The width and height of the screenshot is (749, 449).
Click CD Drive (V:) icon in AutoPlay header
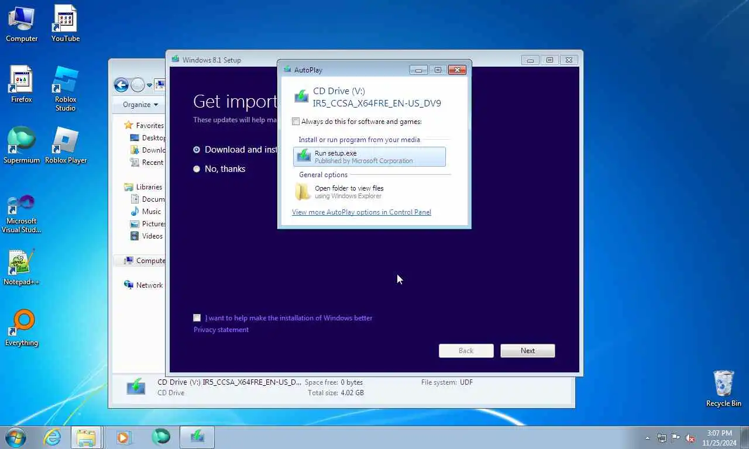tap(301, 96)
